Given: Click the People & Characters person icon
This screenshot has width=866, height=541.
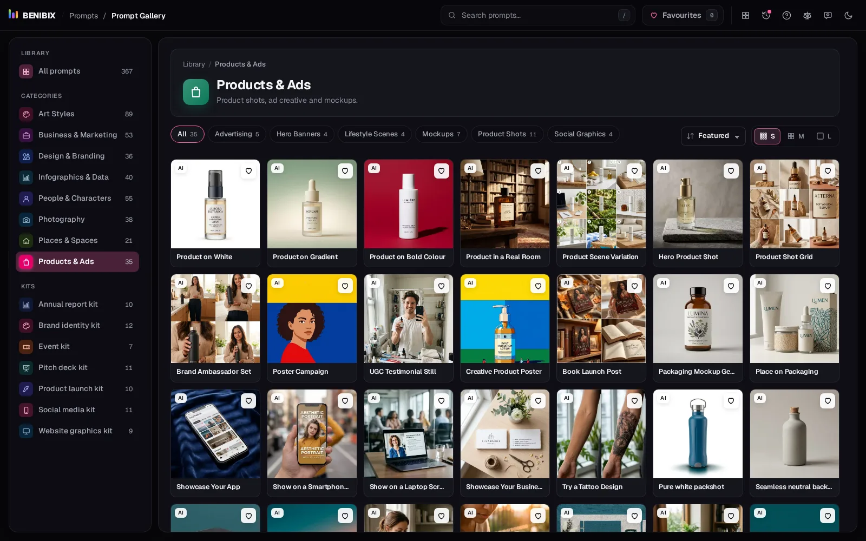Looking at the screenshot, I should pos(26,199).
